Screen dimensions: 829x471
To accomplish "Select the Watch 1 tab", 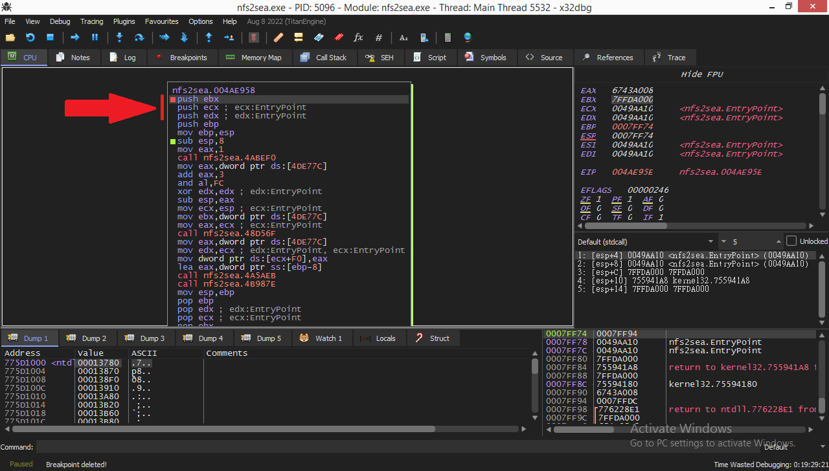I will [321, 338].
